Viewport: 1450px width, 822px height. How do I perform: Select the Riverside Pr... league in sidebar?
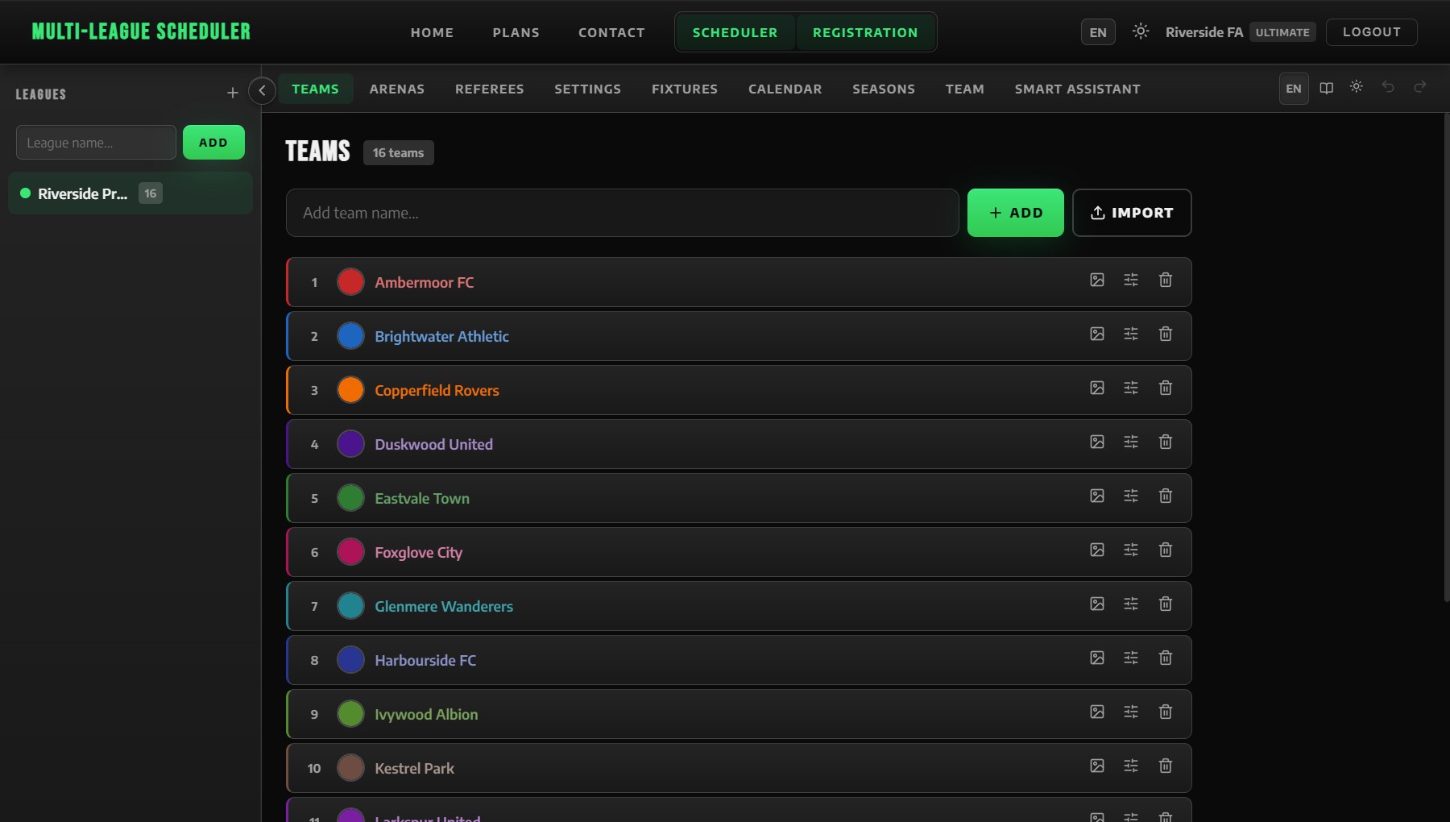pos(130,193)
